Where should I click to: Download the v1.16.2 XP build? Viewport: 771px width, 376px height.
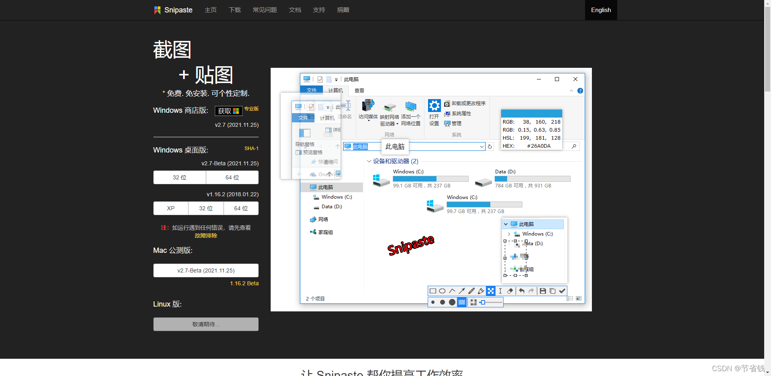click(171, 208)
